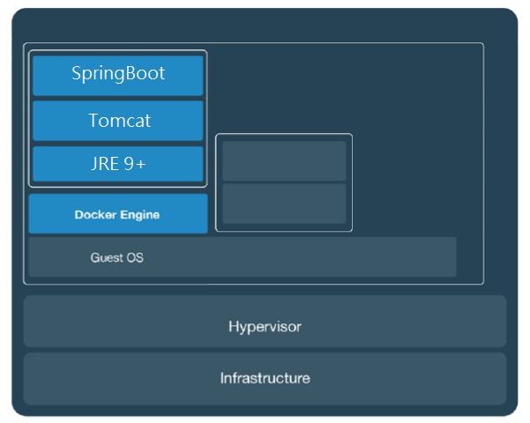
Task: Click the Docker Engine block
Action: 118,213
